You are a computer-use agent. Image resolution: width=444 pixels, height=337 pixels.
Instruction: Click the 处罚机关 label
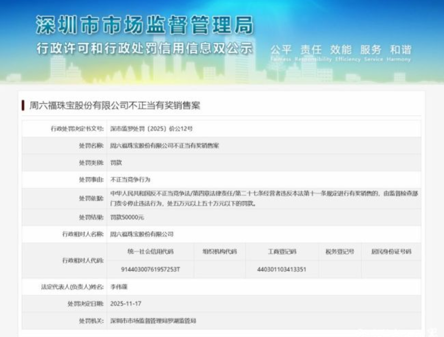[x=91, y=321]
